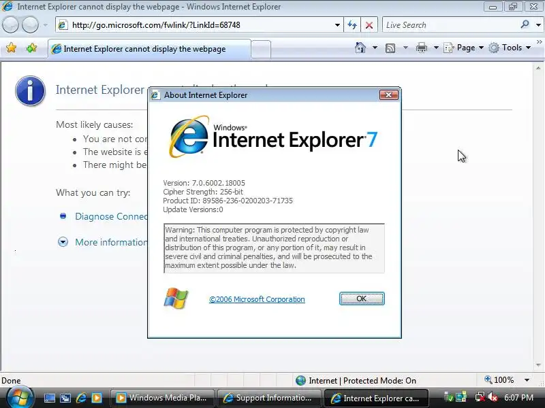Image resolution: width=545 pixels, height=408 pixels.
Task: Click the 6:07 PM system clock
Action: click(x=519, y=397)
